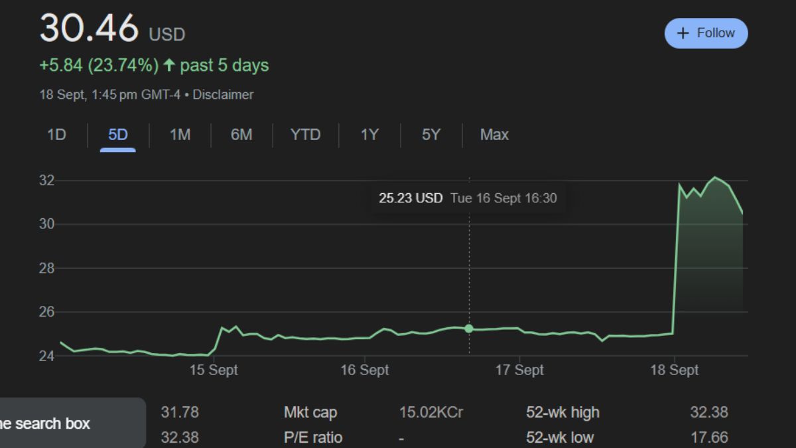Select the P/E ratio label
Viewport: 796px width, 448px height.
tap(313, 437)
